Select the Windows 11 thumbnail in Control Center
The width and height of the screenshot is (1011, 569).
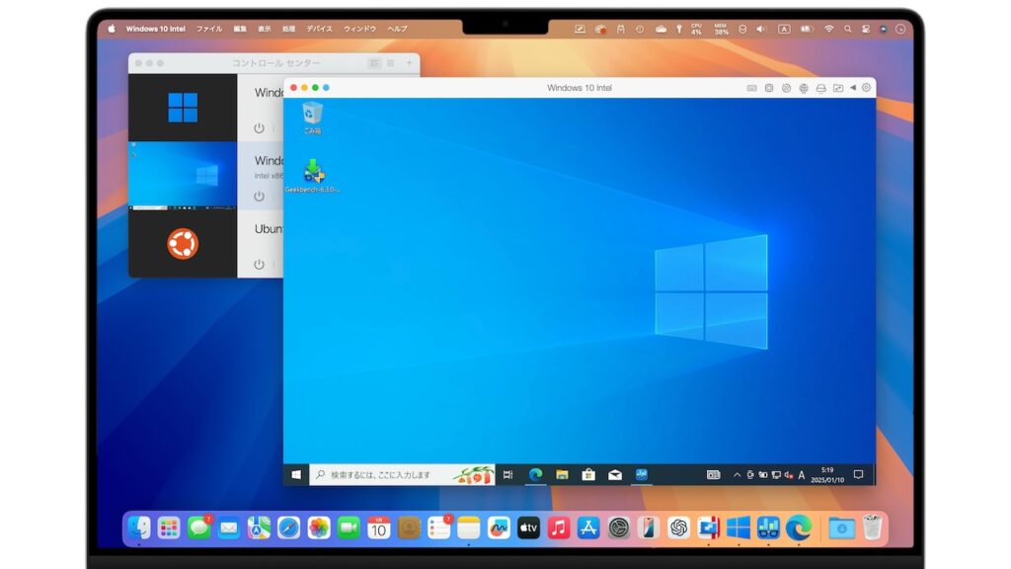pyautogui.click(x=183, y=108)
